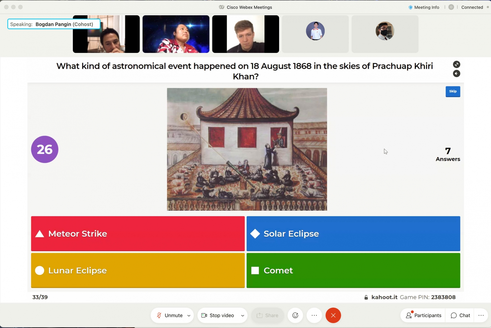Click the fullscreen expand icon beside question
The height and width of the screenshot is (328, 491).
456,64
